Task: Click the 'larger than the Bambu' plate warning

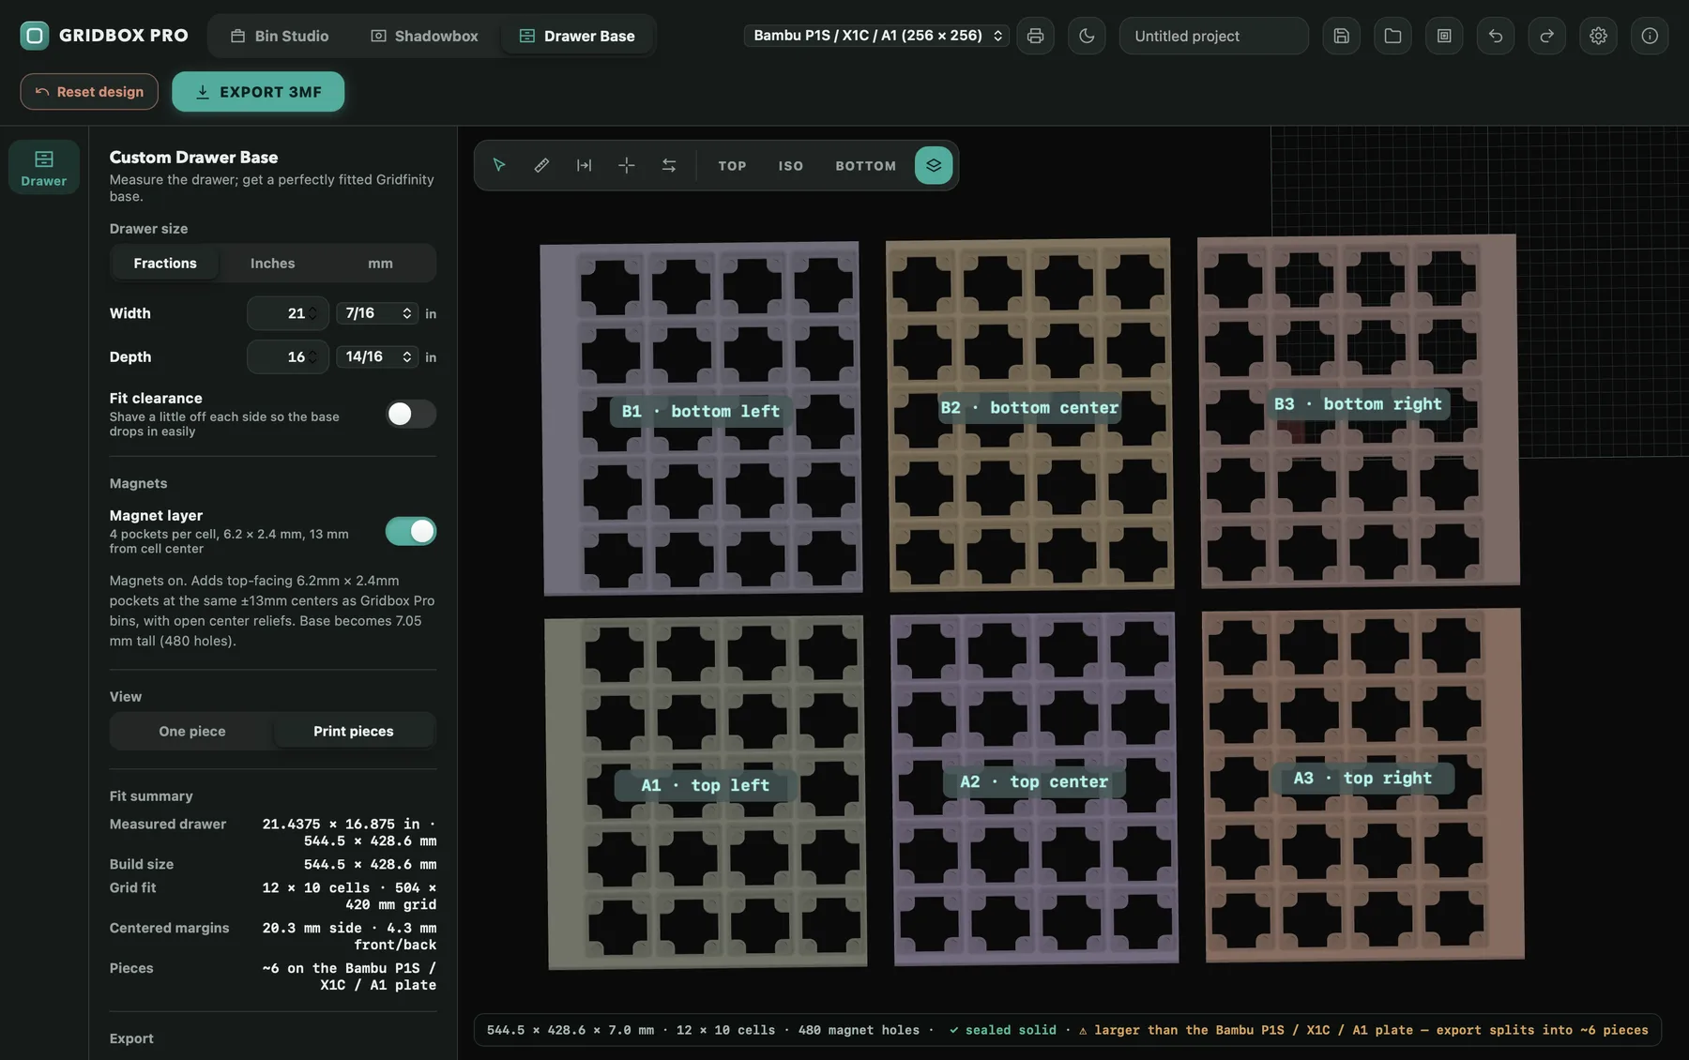Action: [x=1363, y=1030]
